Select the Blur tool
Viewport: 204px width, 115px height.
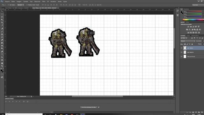click(x=2, y=46)
